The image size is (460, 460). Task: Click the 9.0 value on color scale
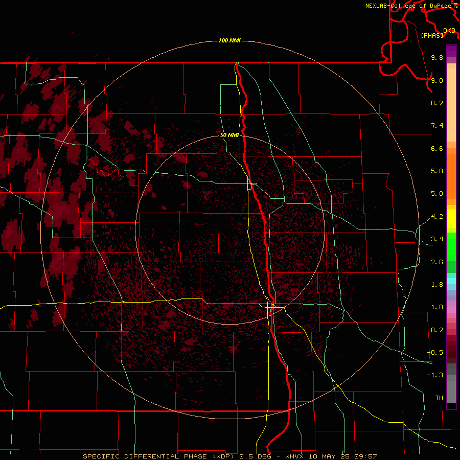[437, 80]
